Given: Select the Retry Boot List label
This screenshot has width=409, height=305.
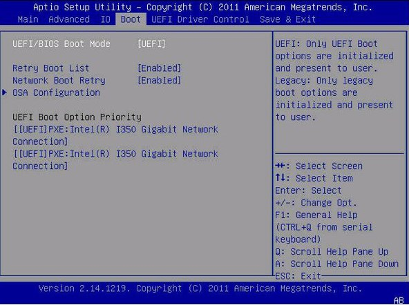Looking at the screenshot, I should point(51,68).
